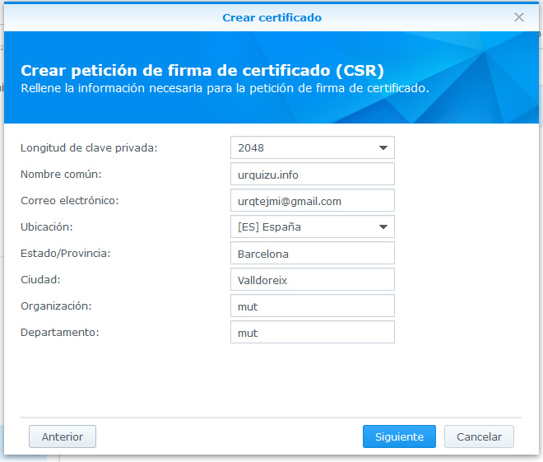Click the Departamento label

[59, 333]
